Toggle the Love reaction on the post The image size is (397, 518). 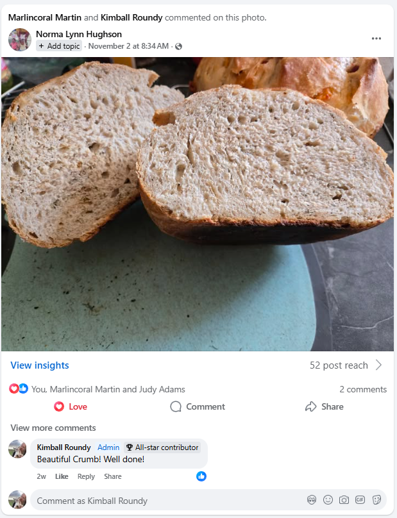[x=71, y=406]
